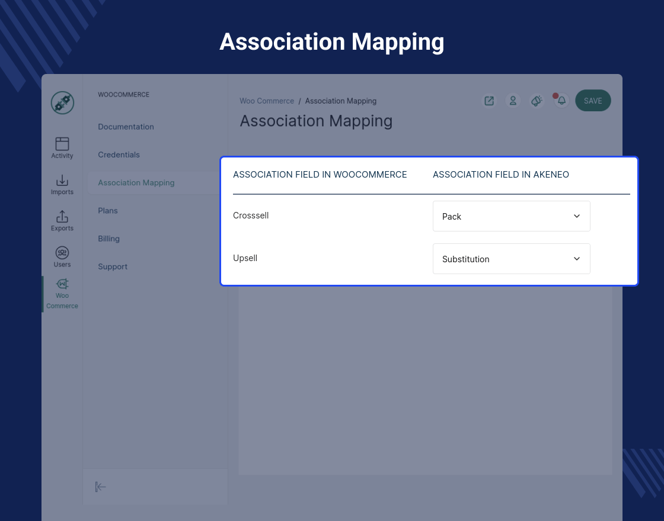This screenshot has width=664, height=521.
Task: Collapse the sidebar with the arrow icon
Action: tap(100, 487)
